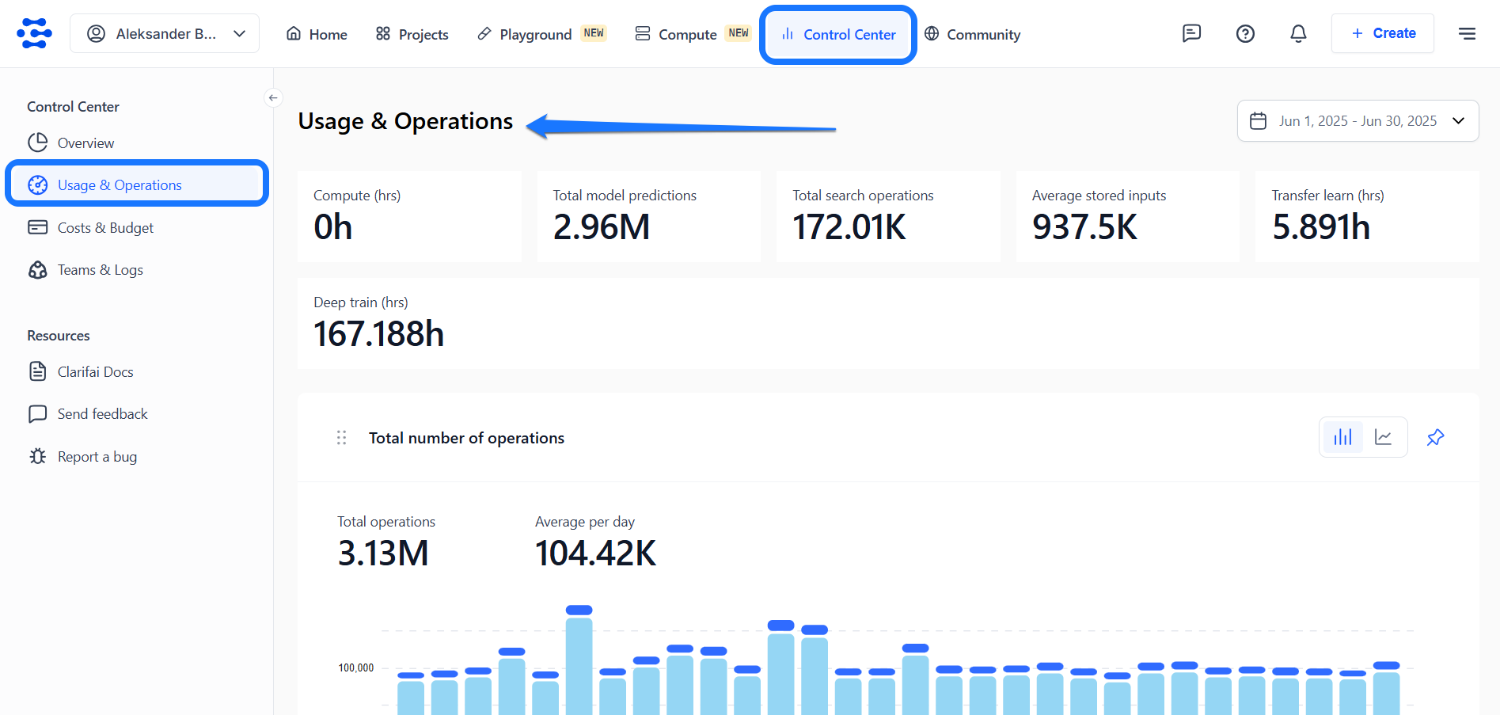
Task: Pin the Total number of operations chart
Action: 1435,437
